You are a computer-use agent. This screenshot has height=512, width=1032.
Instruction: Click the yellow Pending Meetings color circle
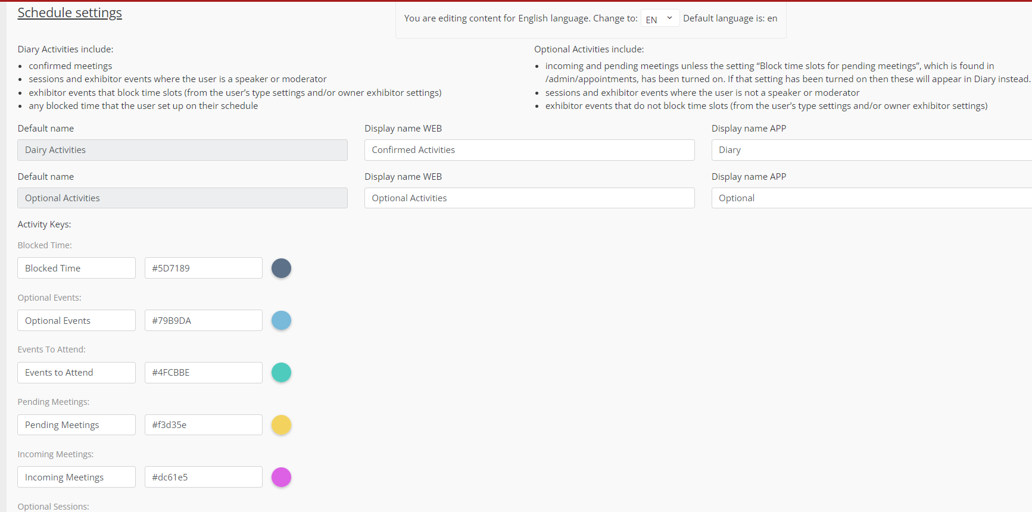point(281,425)
